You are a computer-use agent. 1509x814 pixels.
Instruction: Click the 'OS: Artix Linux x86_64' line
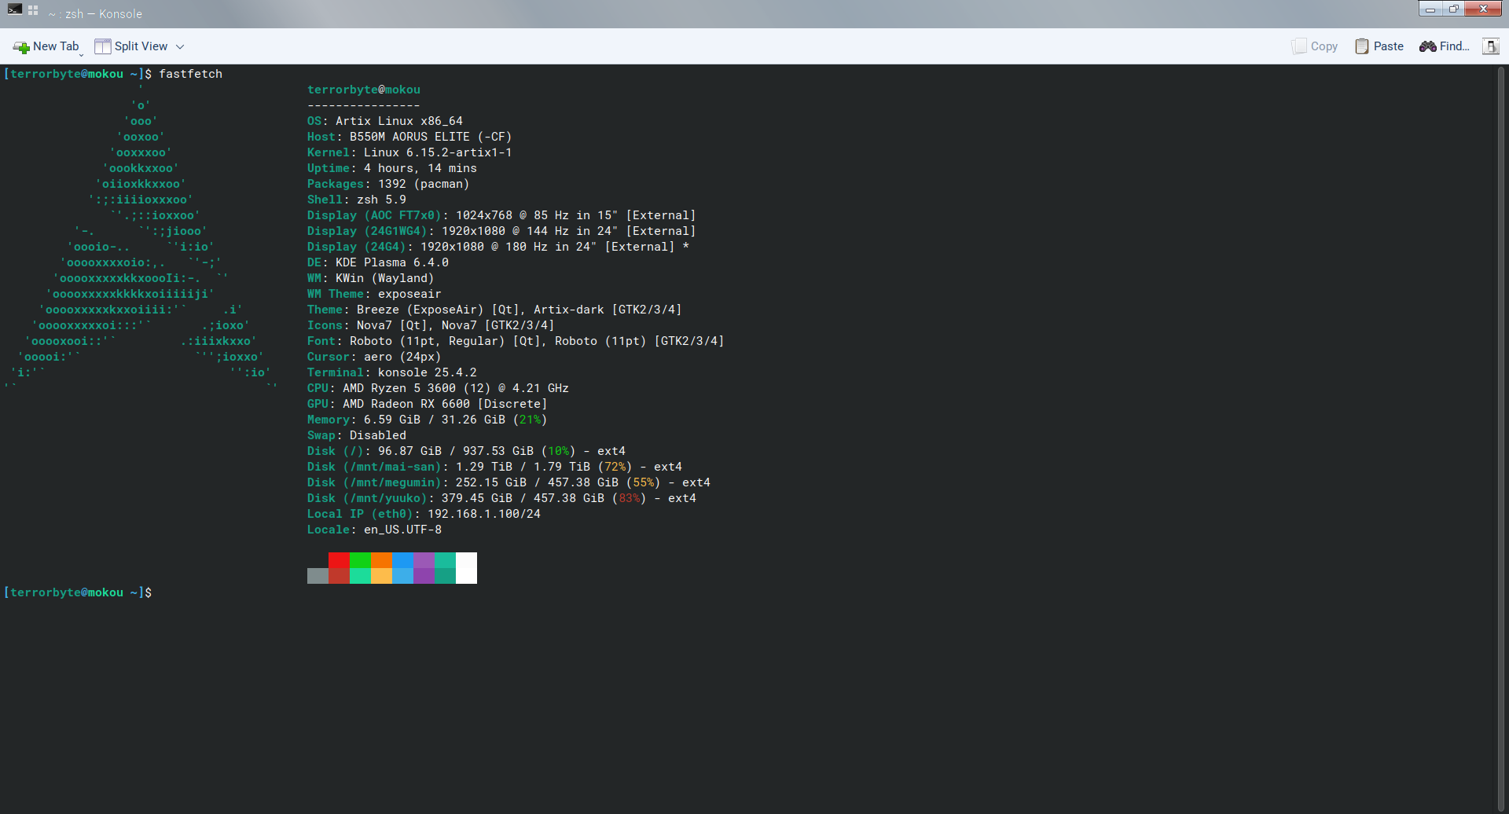click(385, 121)
